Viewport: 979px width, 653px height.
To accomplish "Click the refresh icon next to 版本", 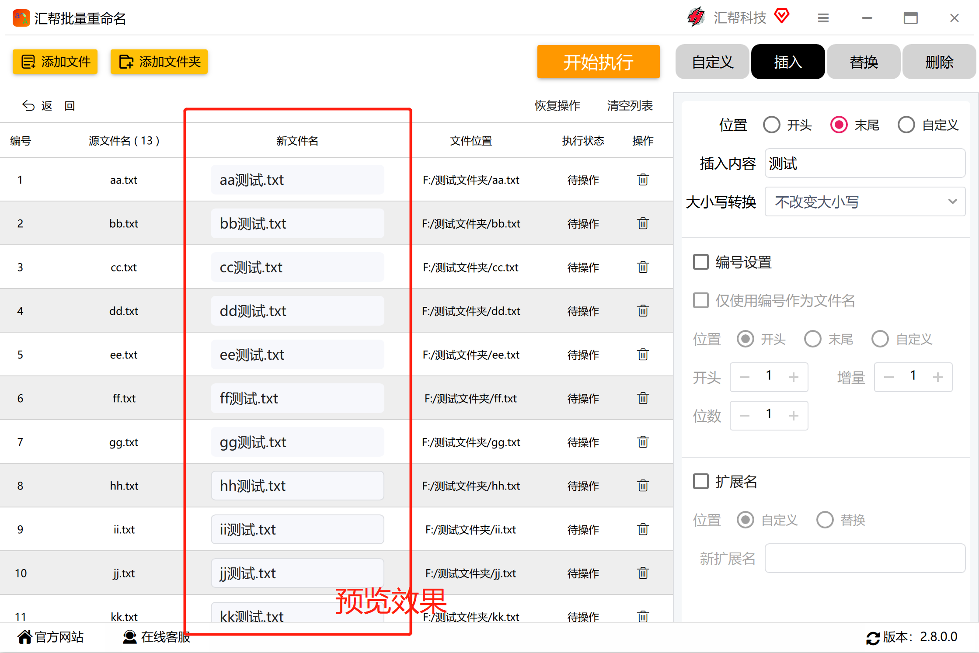I will (873, 638).
